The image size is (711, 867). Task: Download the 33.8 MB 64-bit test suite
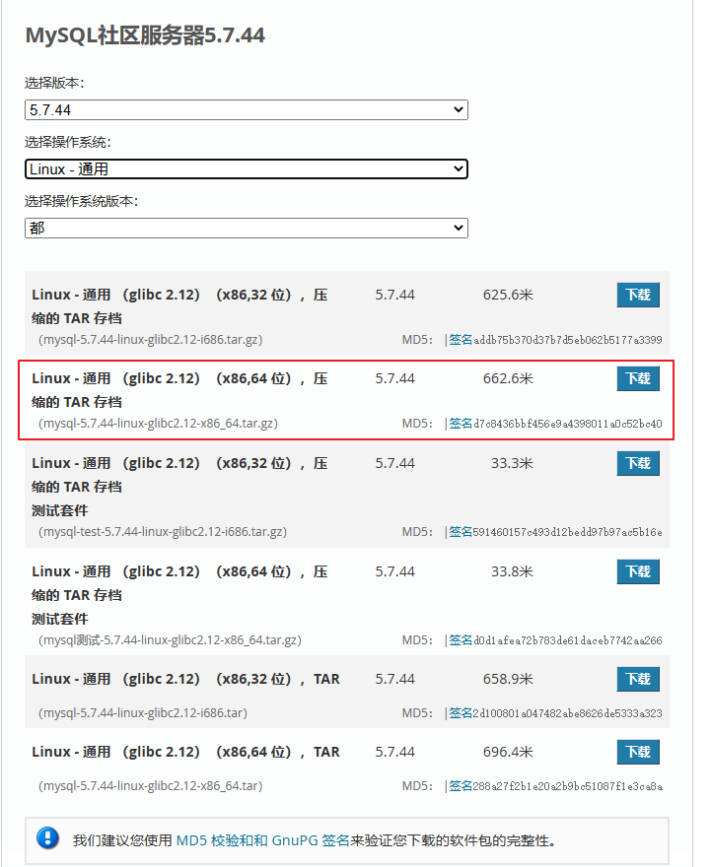(x=638, y=571)
